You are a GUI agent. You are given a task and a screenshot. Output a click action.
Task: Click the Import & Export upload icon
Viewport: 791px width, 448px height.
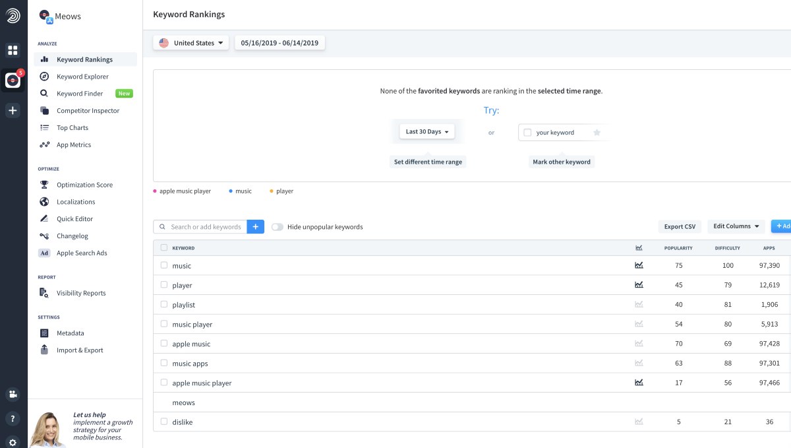[x=44, y=350]
